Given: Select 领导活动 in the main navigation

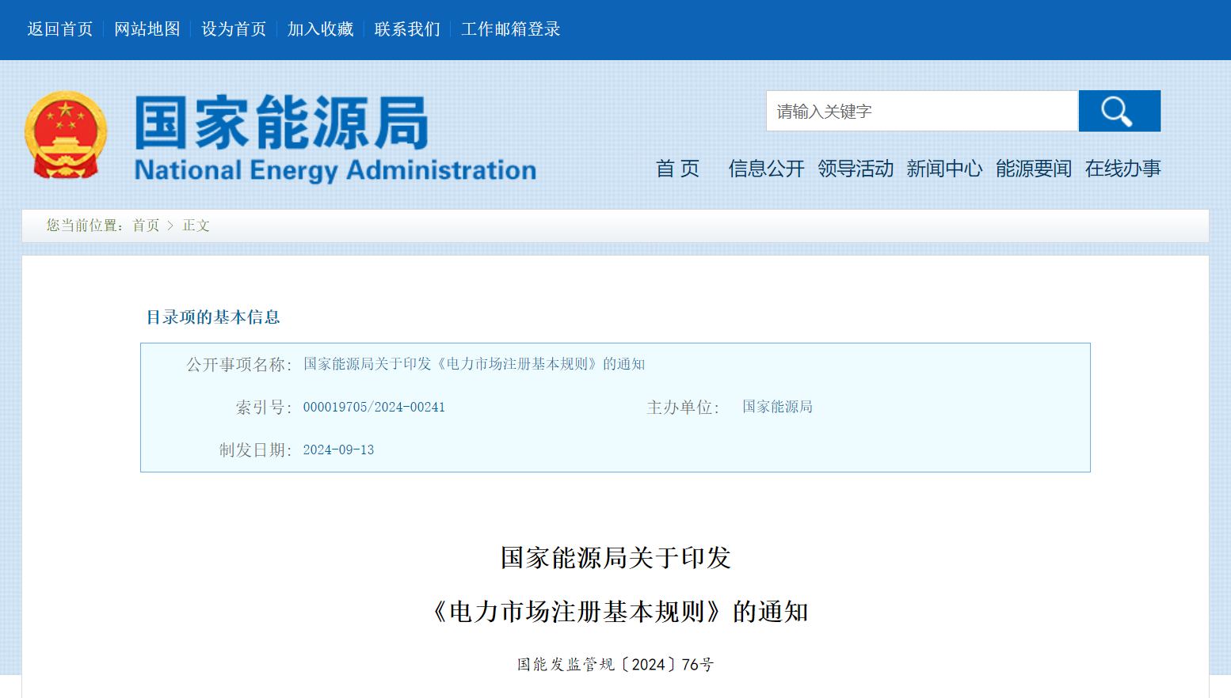Looking at the screenshot, I should click(x=856, y=169).
